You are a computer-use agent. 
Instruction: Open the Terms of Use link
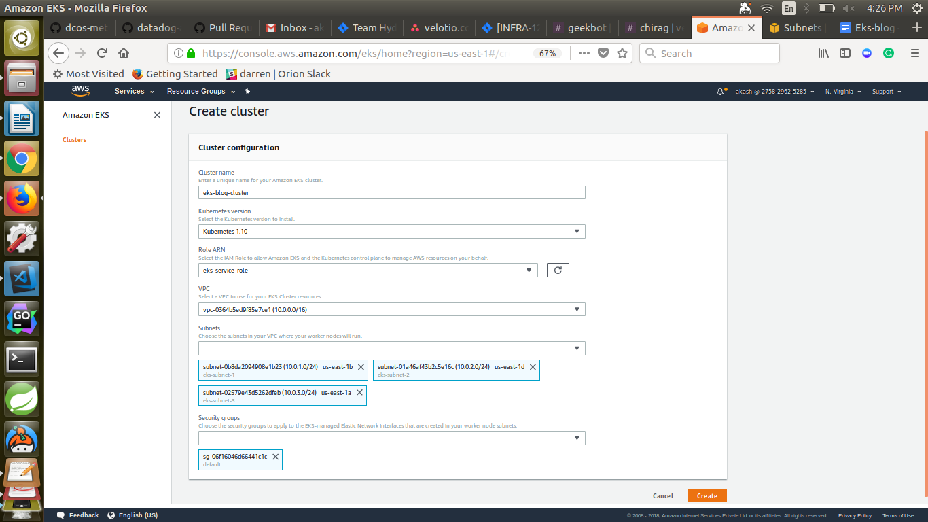pos(898,516)
